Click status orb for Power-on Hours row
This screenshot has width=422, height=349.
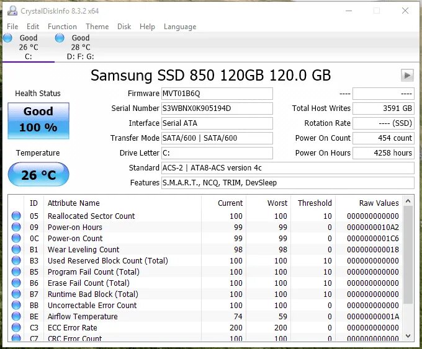click(x=16, y=228)
